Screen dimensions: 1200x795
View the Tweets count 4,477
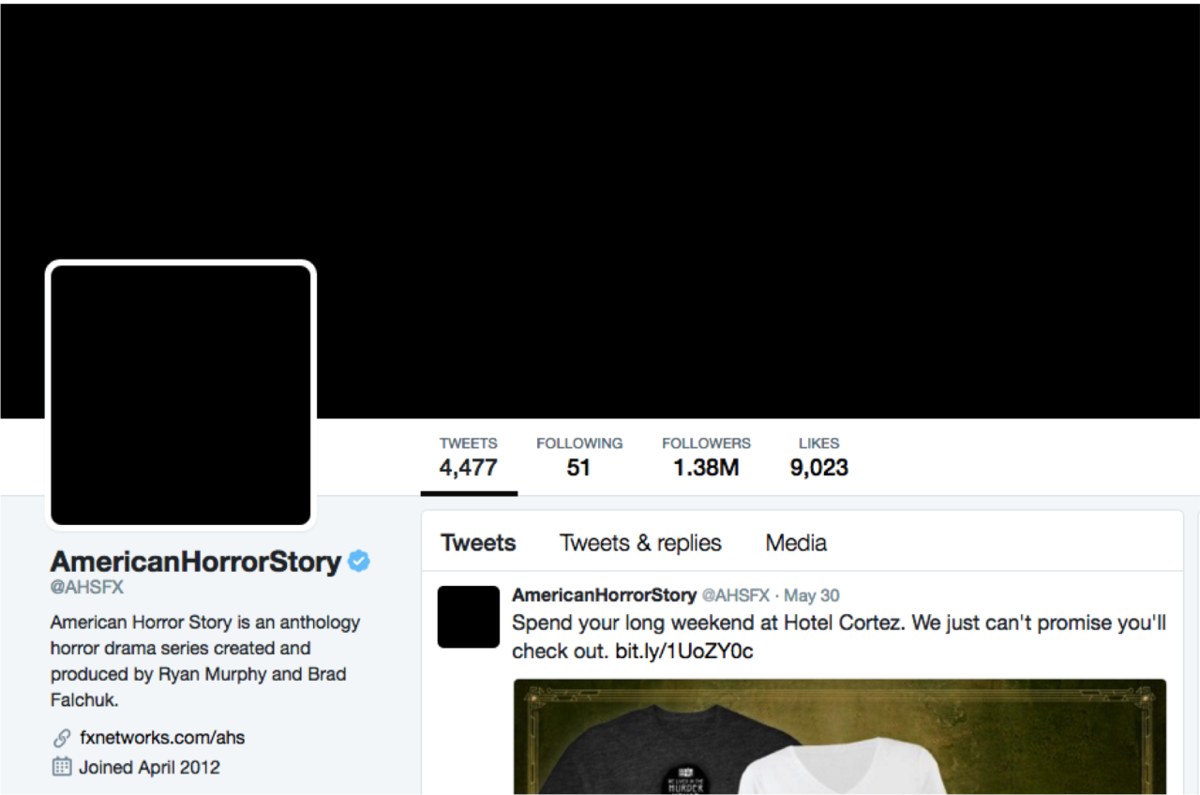(x=469, y=457)
